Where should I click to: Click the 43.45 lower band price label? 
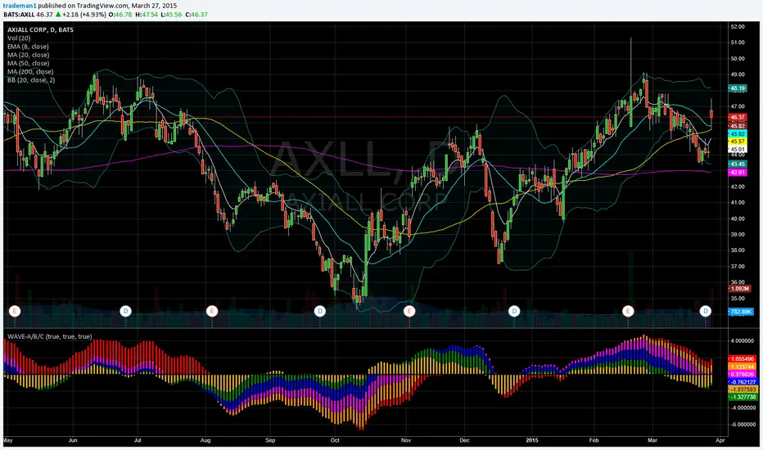point(737,164)
